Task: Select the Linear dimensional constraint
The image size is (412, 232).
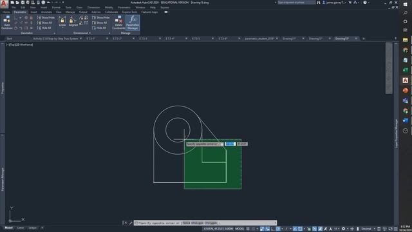Action: pyautogui.click(x=62, y=22)
